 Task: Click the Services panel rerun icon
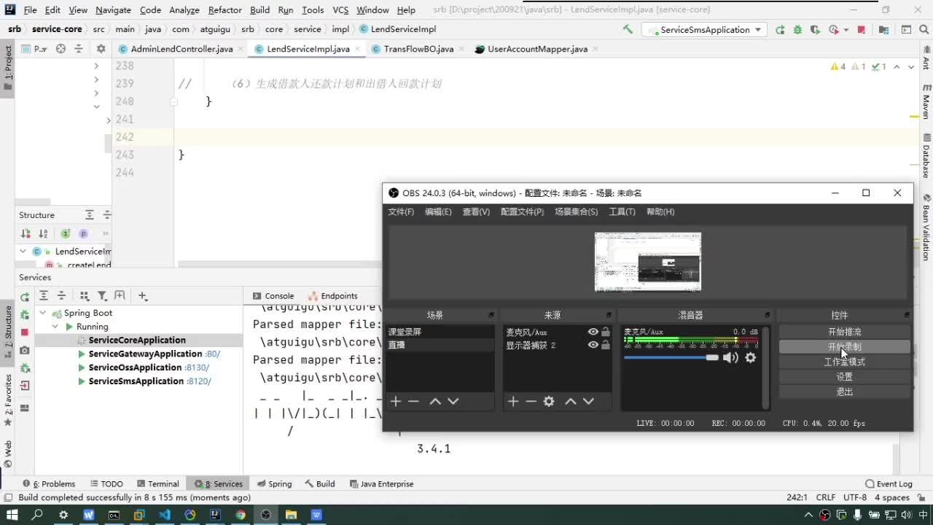(25, 297)
